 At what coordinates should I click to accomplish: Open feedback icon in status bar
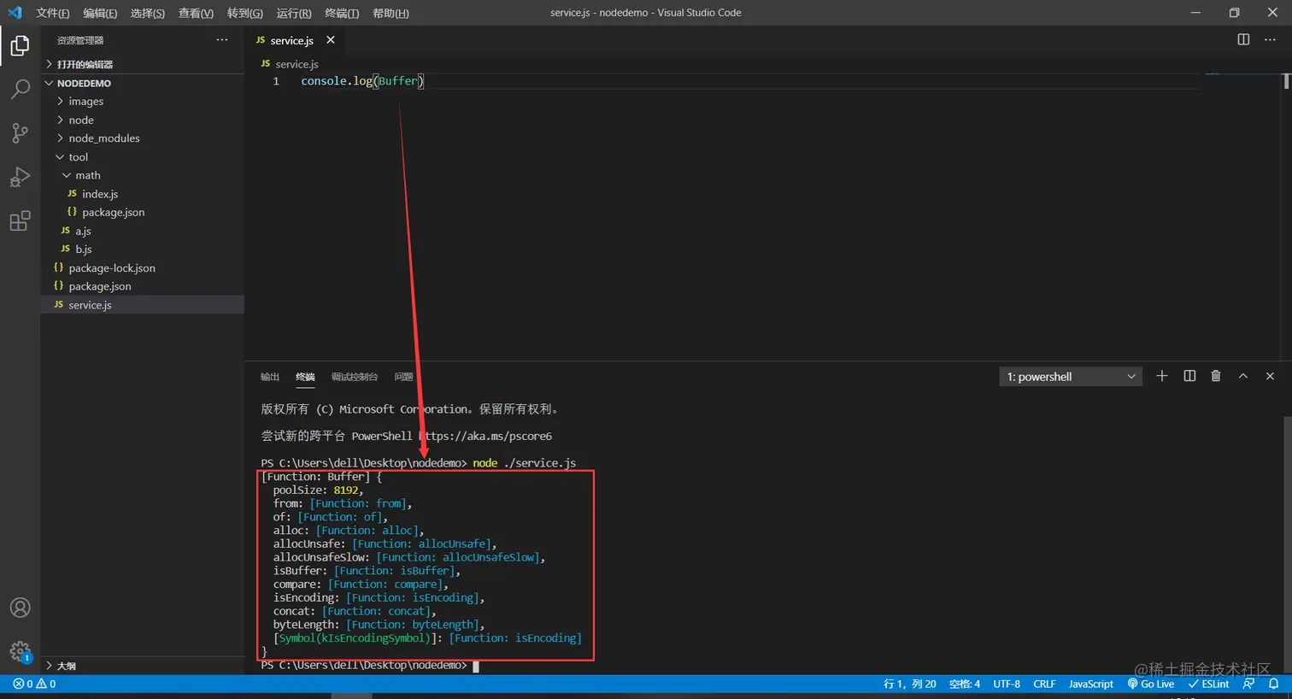1249,684
